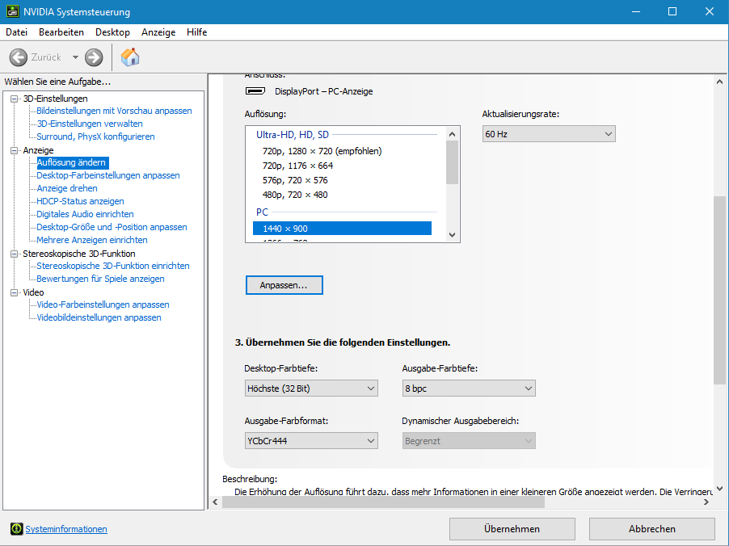
Task: Open the back history dropdown arrow
Action: 75,57
